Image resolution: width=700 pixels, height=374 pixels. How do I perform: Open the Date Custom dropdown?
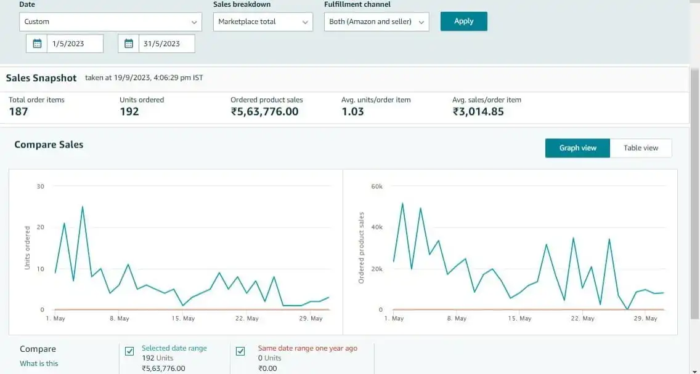[x=110, y=22]
